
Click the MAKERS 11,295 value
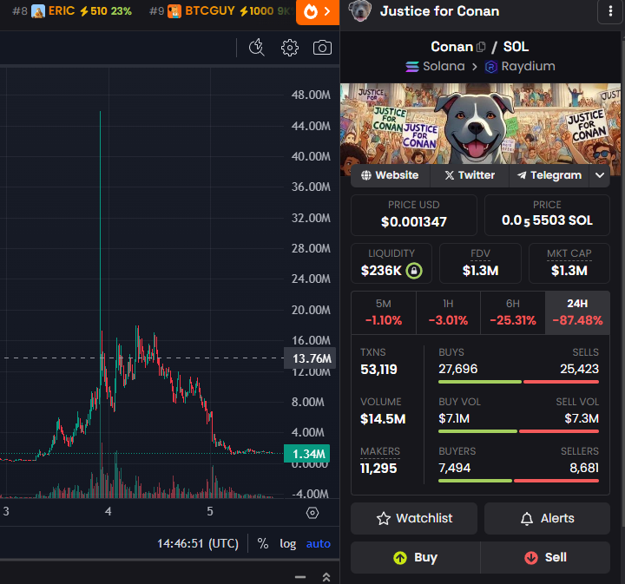(378, 469)
